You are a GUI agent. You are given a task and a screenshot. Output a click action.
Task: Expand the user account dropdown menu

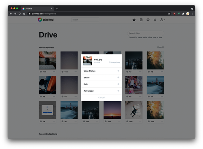162,20
